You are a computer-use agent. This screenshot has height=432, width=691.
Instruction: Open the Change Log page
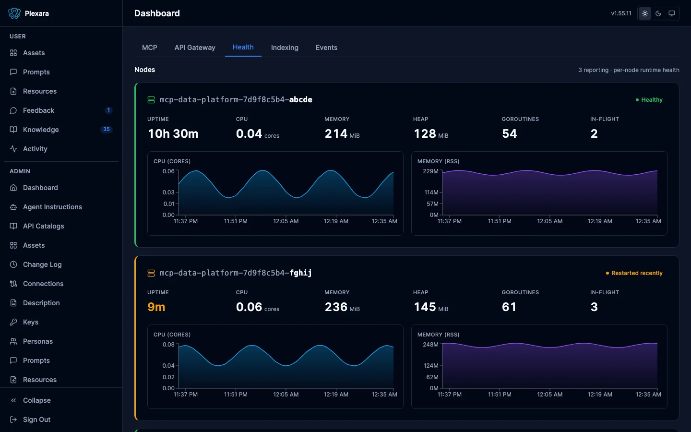(x=61, y=264)
